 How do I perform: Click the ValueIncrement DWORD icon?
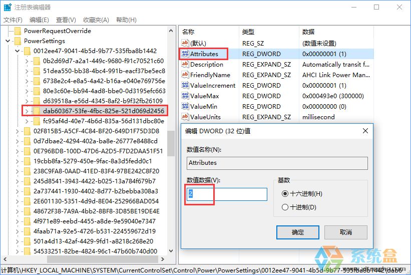pos(185,85)
